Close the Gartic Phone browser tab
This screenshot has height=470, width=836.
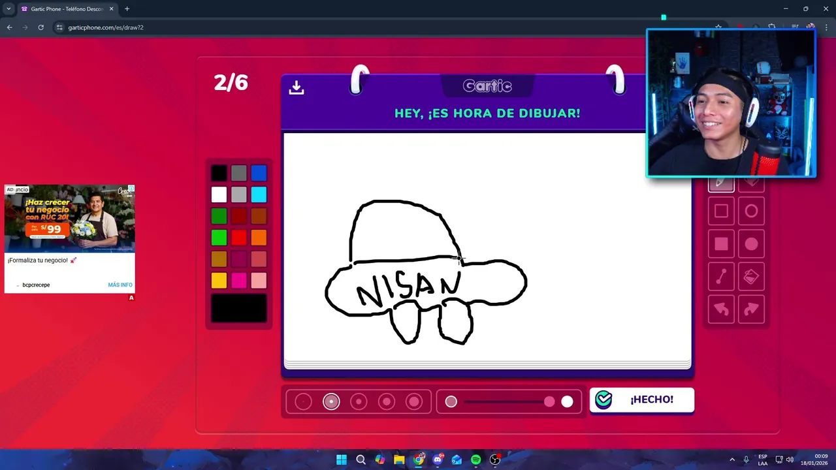pos(111,9)
